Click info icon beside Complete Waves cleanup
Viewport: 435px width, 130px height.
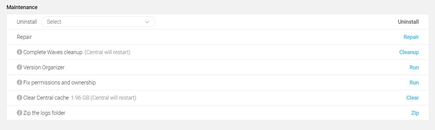click(x=20, y=52)
